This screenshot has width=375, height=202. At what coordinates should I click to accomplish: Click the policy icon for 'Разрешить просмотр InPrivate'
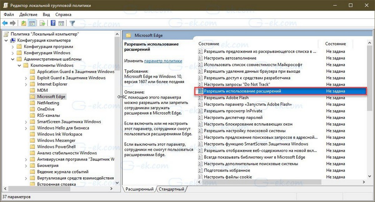201,111
